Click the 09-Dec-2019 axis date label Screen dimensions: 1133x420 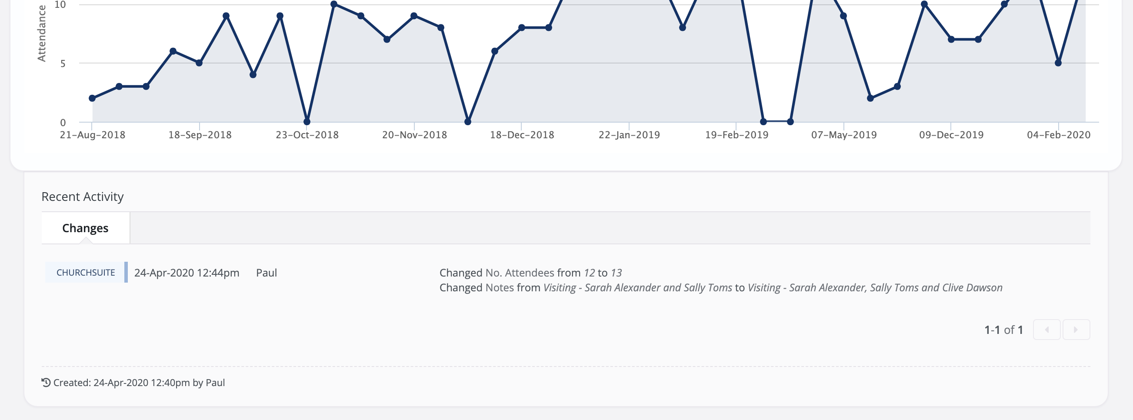[951, 135]
